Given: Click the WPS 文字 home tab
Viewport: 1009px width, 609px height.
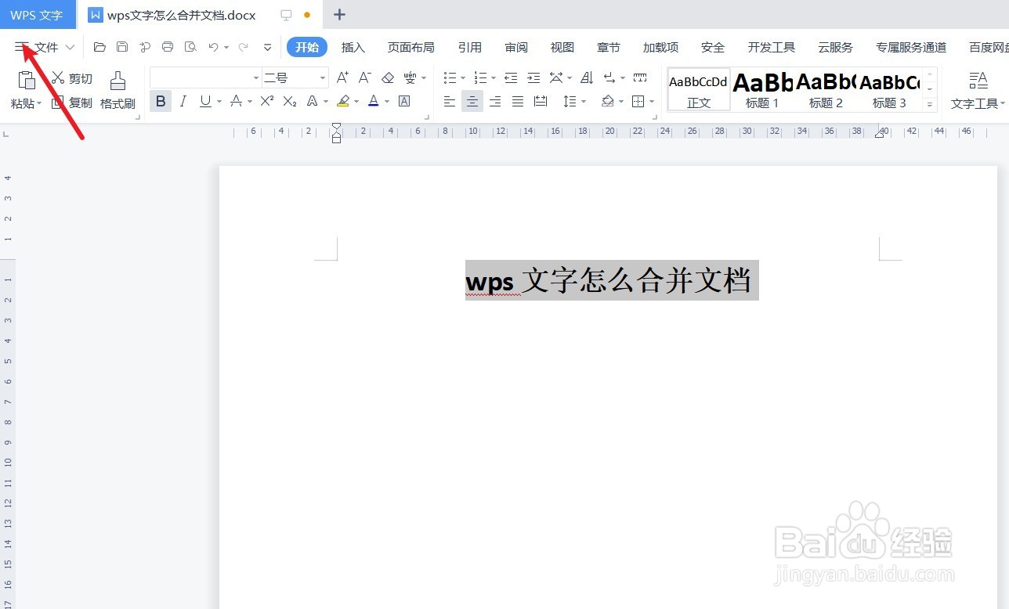Looking at the screenshot, I should tap(38, 15).
